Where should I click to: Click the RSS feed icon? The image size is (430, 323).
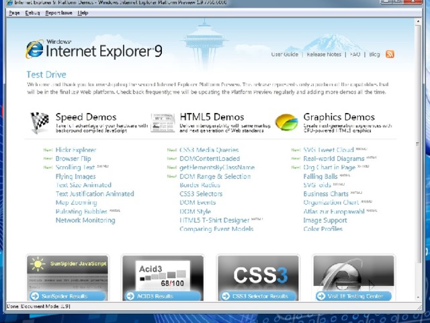point(390,54)
